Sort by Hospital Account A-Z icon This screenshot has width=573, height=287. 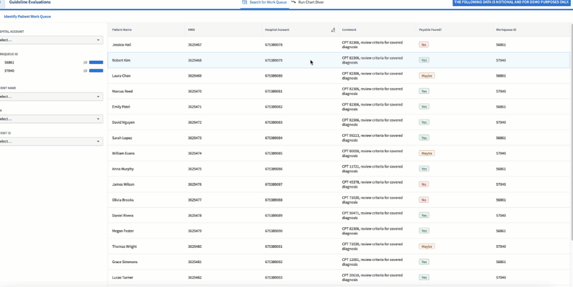tap(333, 30)
